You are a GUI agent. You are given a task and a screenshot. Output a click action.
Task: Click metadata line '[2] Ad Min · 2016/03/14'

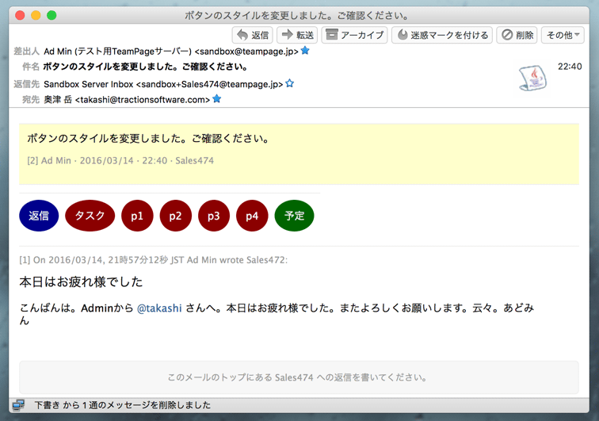pyautogui.click(x=120, y=161)
